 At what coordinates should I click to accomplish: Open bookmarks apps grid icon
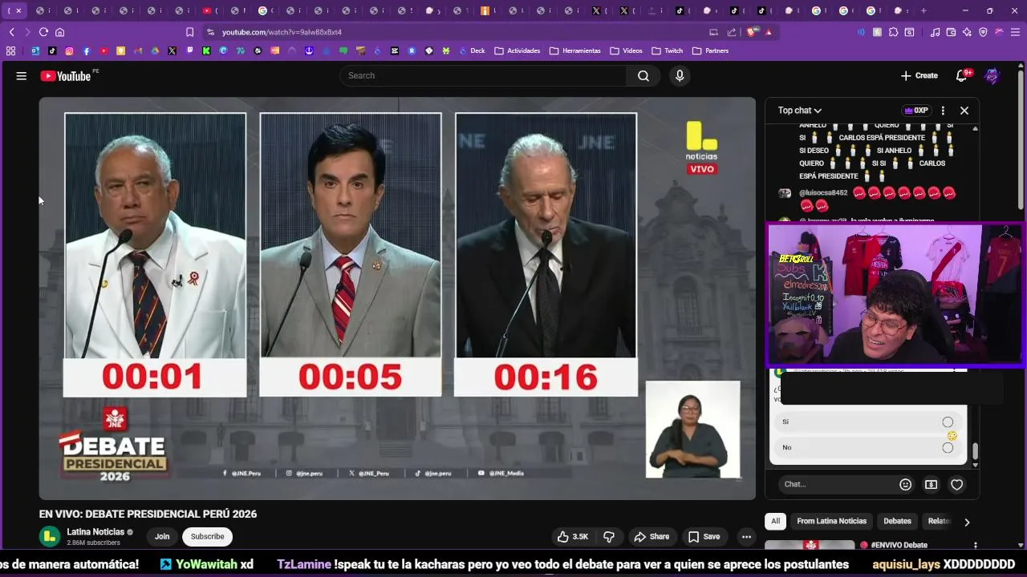click(10, 50)
